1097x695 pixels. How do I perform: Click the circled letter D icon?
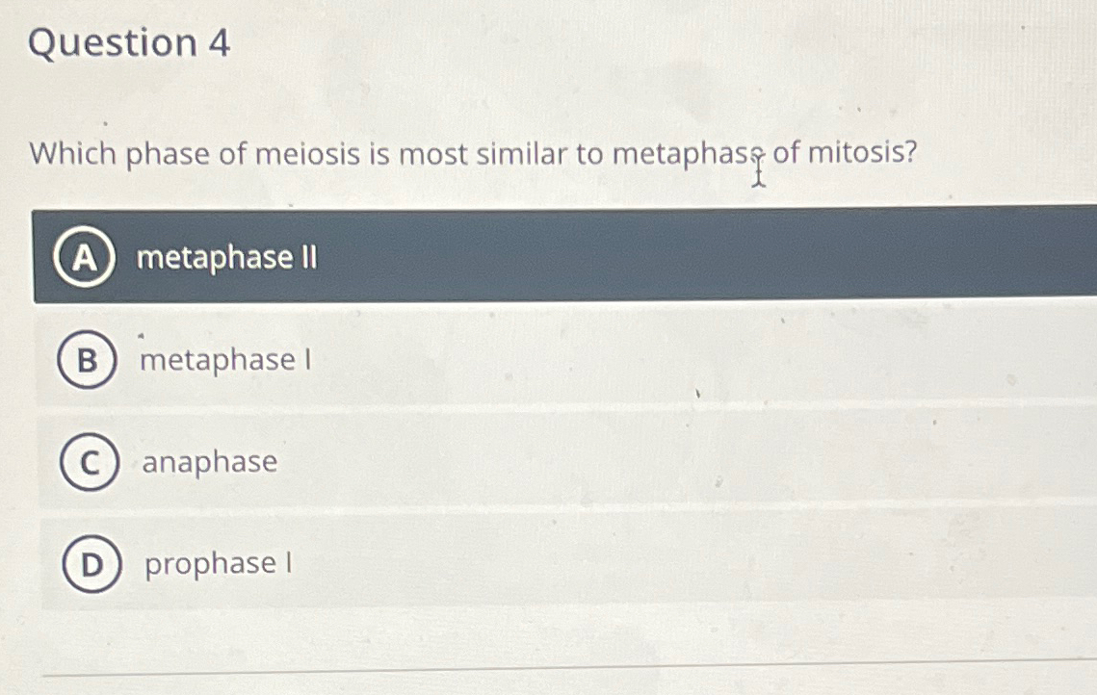tap(90, 563)
